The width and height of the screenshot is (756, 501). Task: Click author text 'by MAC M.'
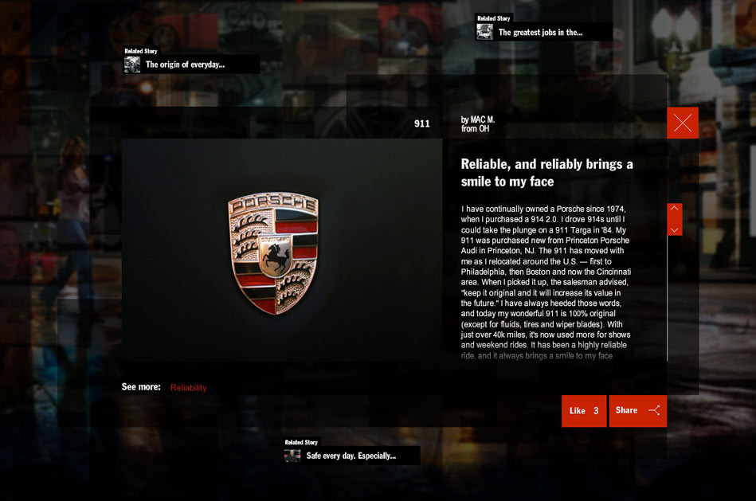[478, 119]
